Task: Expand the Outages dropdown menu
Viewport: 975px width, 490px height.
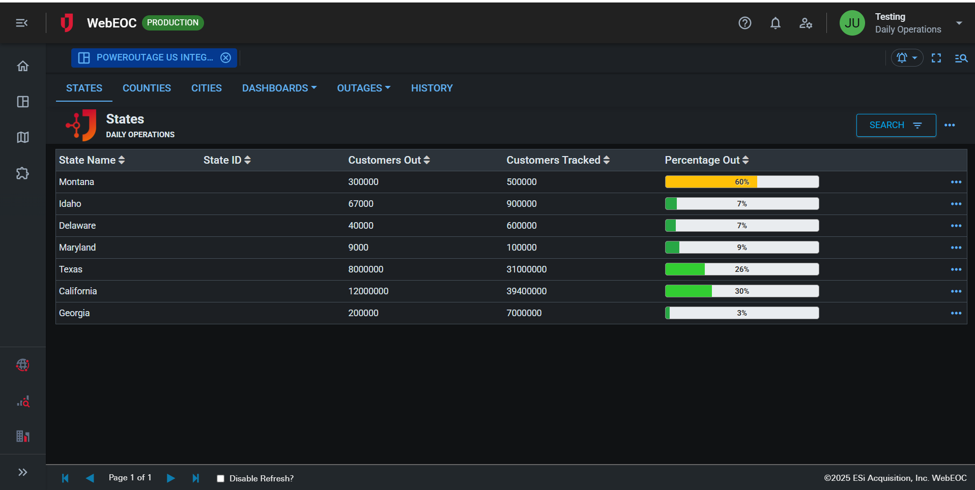Action: (x=363, y=88)
